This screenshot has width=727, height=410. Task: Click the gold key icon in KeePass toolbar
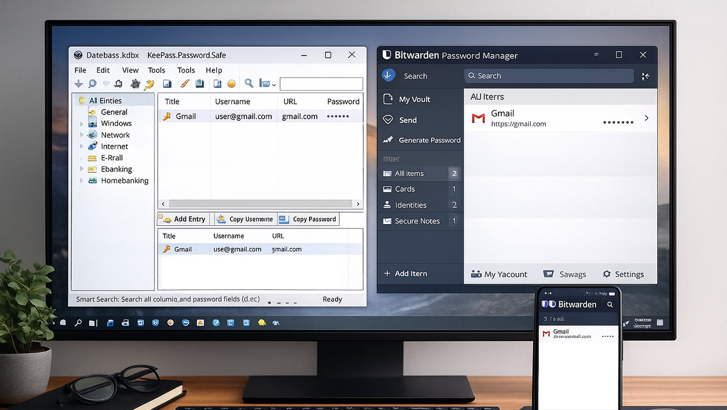[149, 84]
